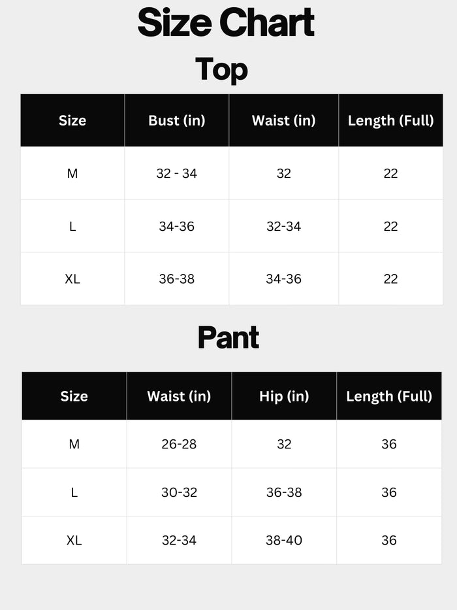Select the Top table's Waist (in) header
The image size is (457, 610).
pos(283,120)
